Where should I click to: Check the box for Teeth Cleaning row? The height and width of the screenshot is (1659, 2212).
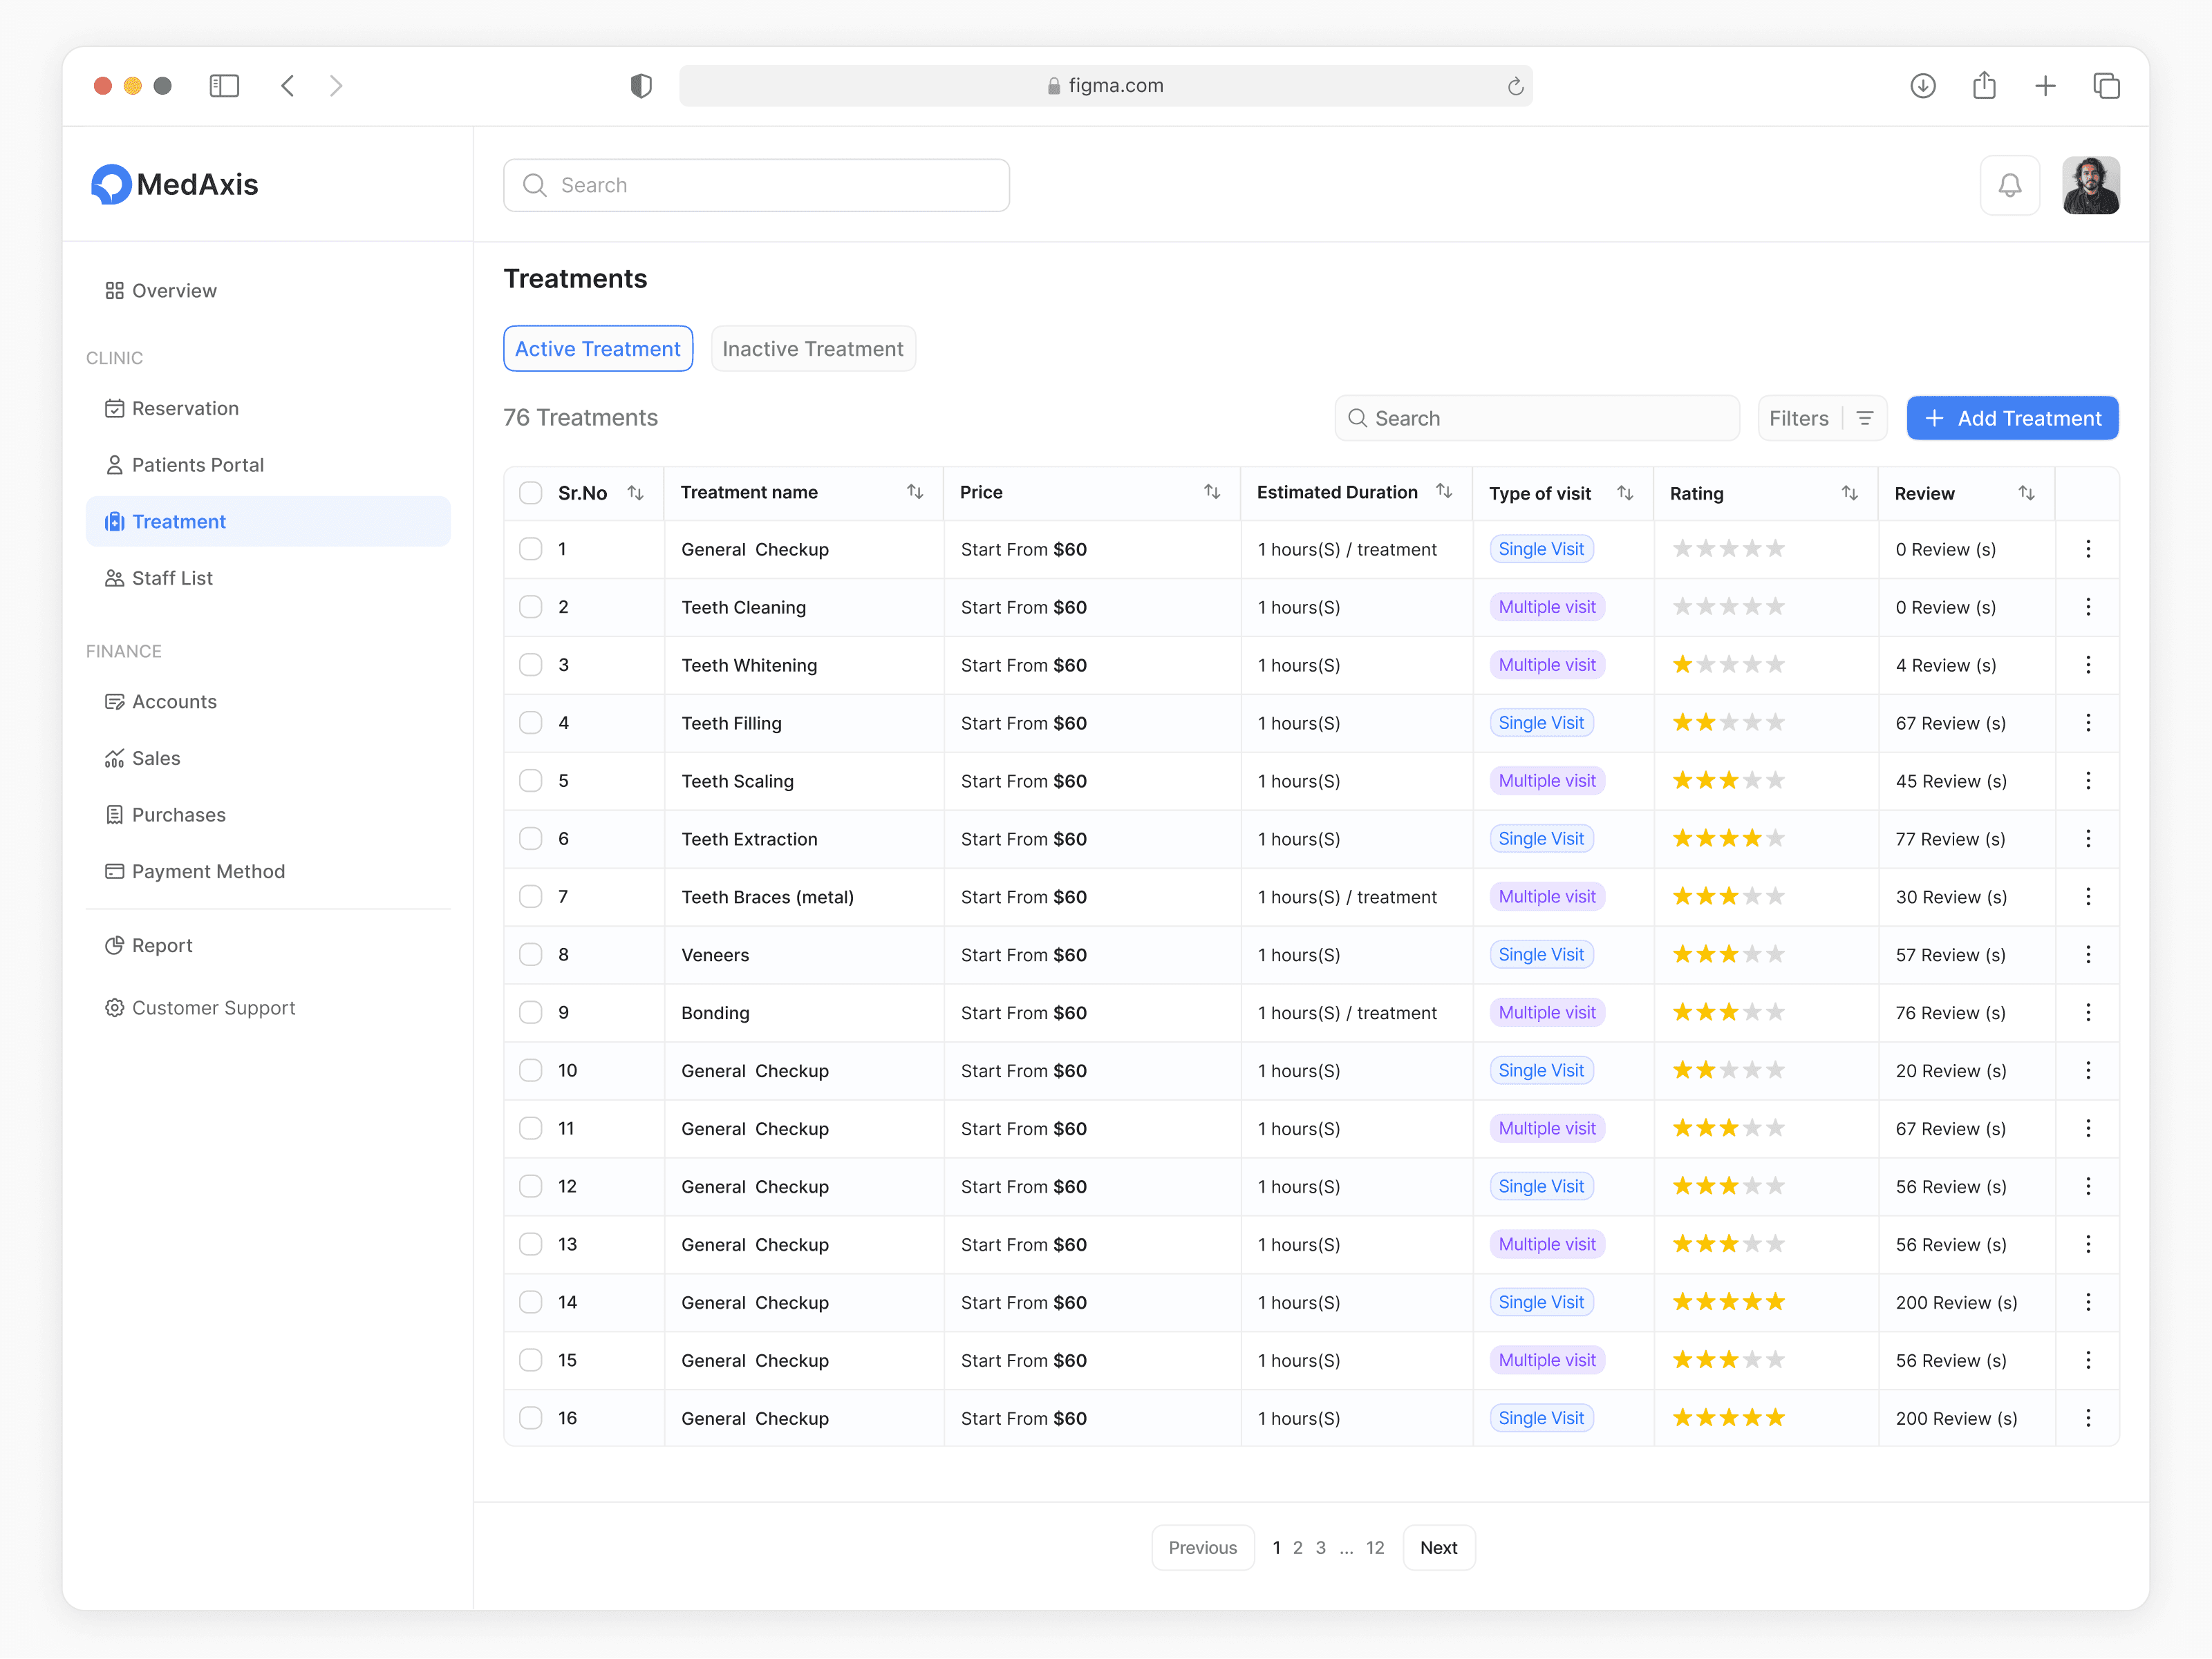click(531, 607)
